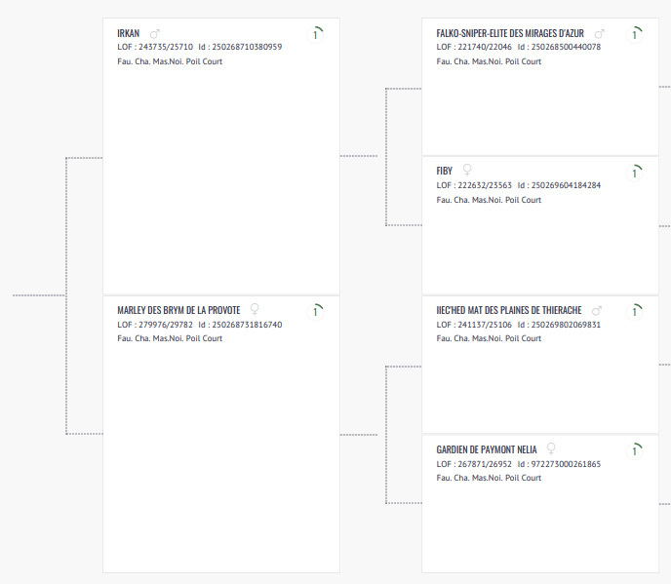Viewport: 671px width, 584px height.
Task: Click the circular rating badge on FIBY's card
Action: (x=635, y=173)
